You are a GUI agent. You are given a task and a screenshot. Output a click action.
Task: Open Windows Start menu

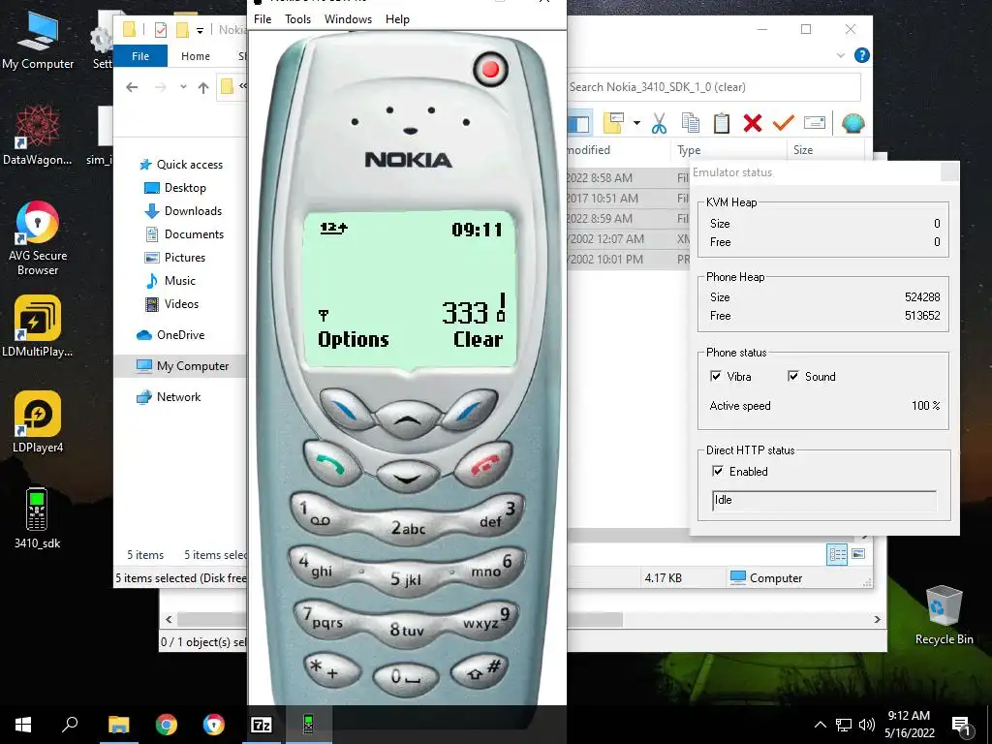pos(23,725)
